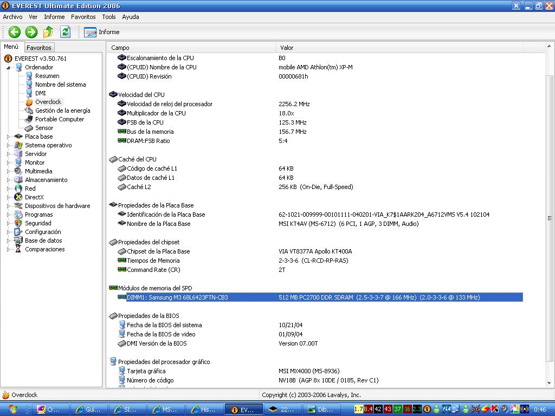555x416 pixels.
Task: Select the Portable Computer tree item
Action: click(59, 119)
